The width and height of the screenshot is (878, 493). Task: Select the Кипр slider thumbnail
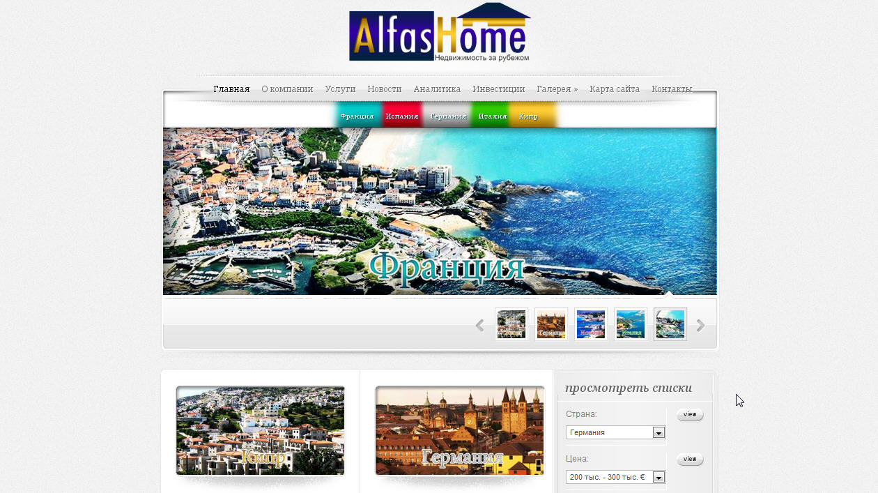(511, 324)
